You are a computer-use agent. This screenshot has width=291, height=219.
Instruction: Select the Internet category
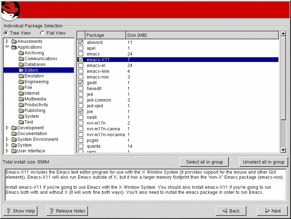(32, 93)
